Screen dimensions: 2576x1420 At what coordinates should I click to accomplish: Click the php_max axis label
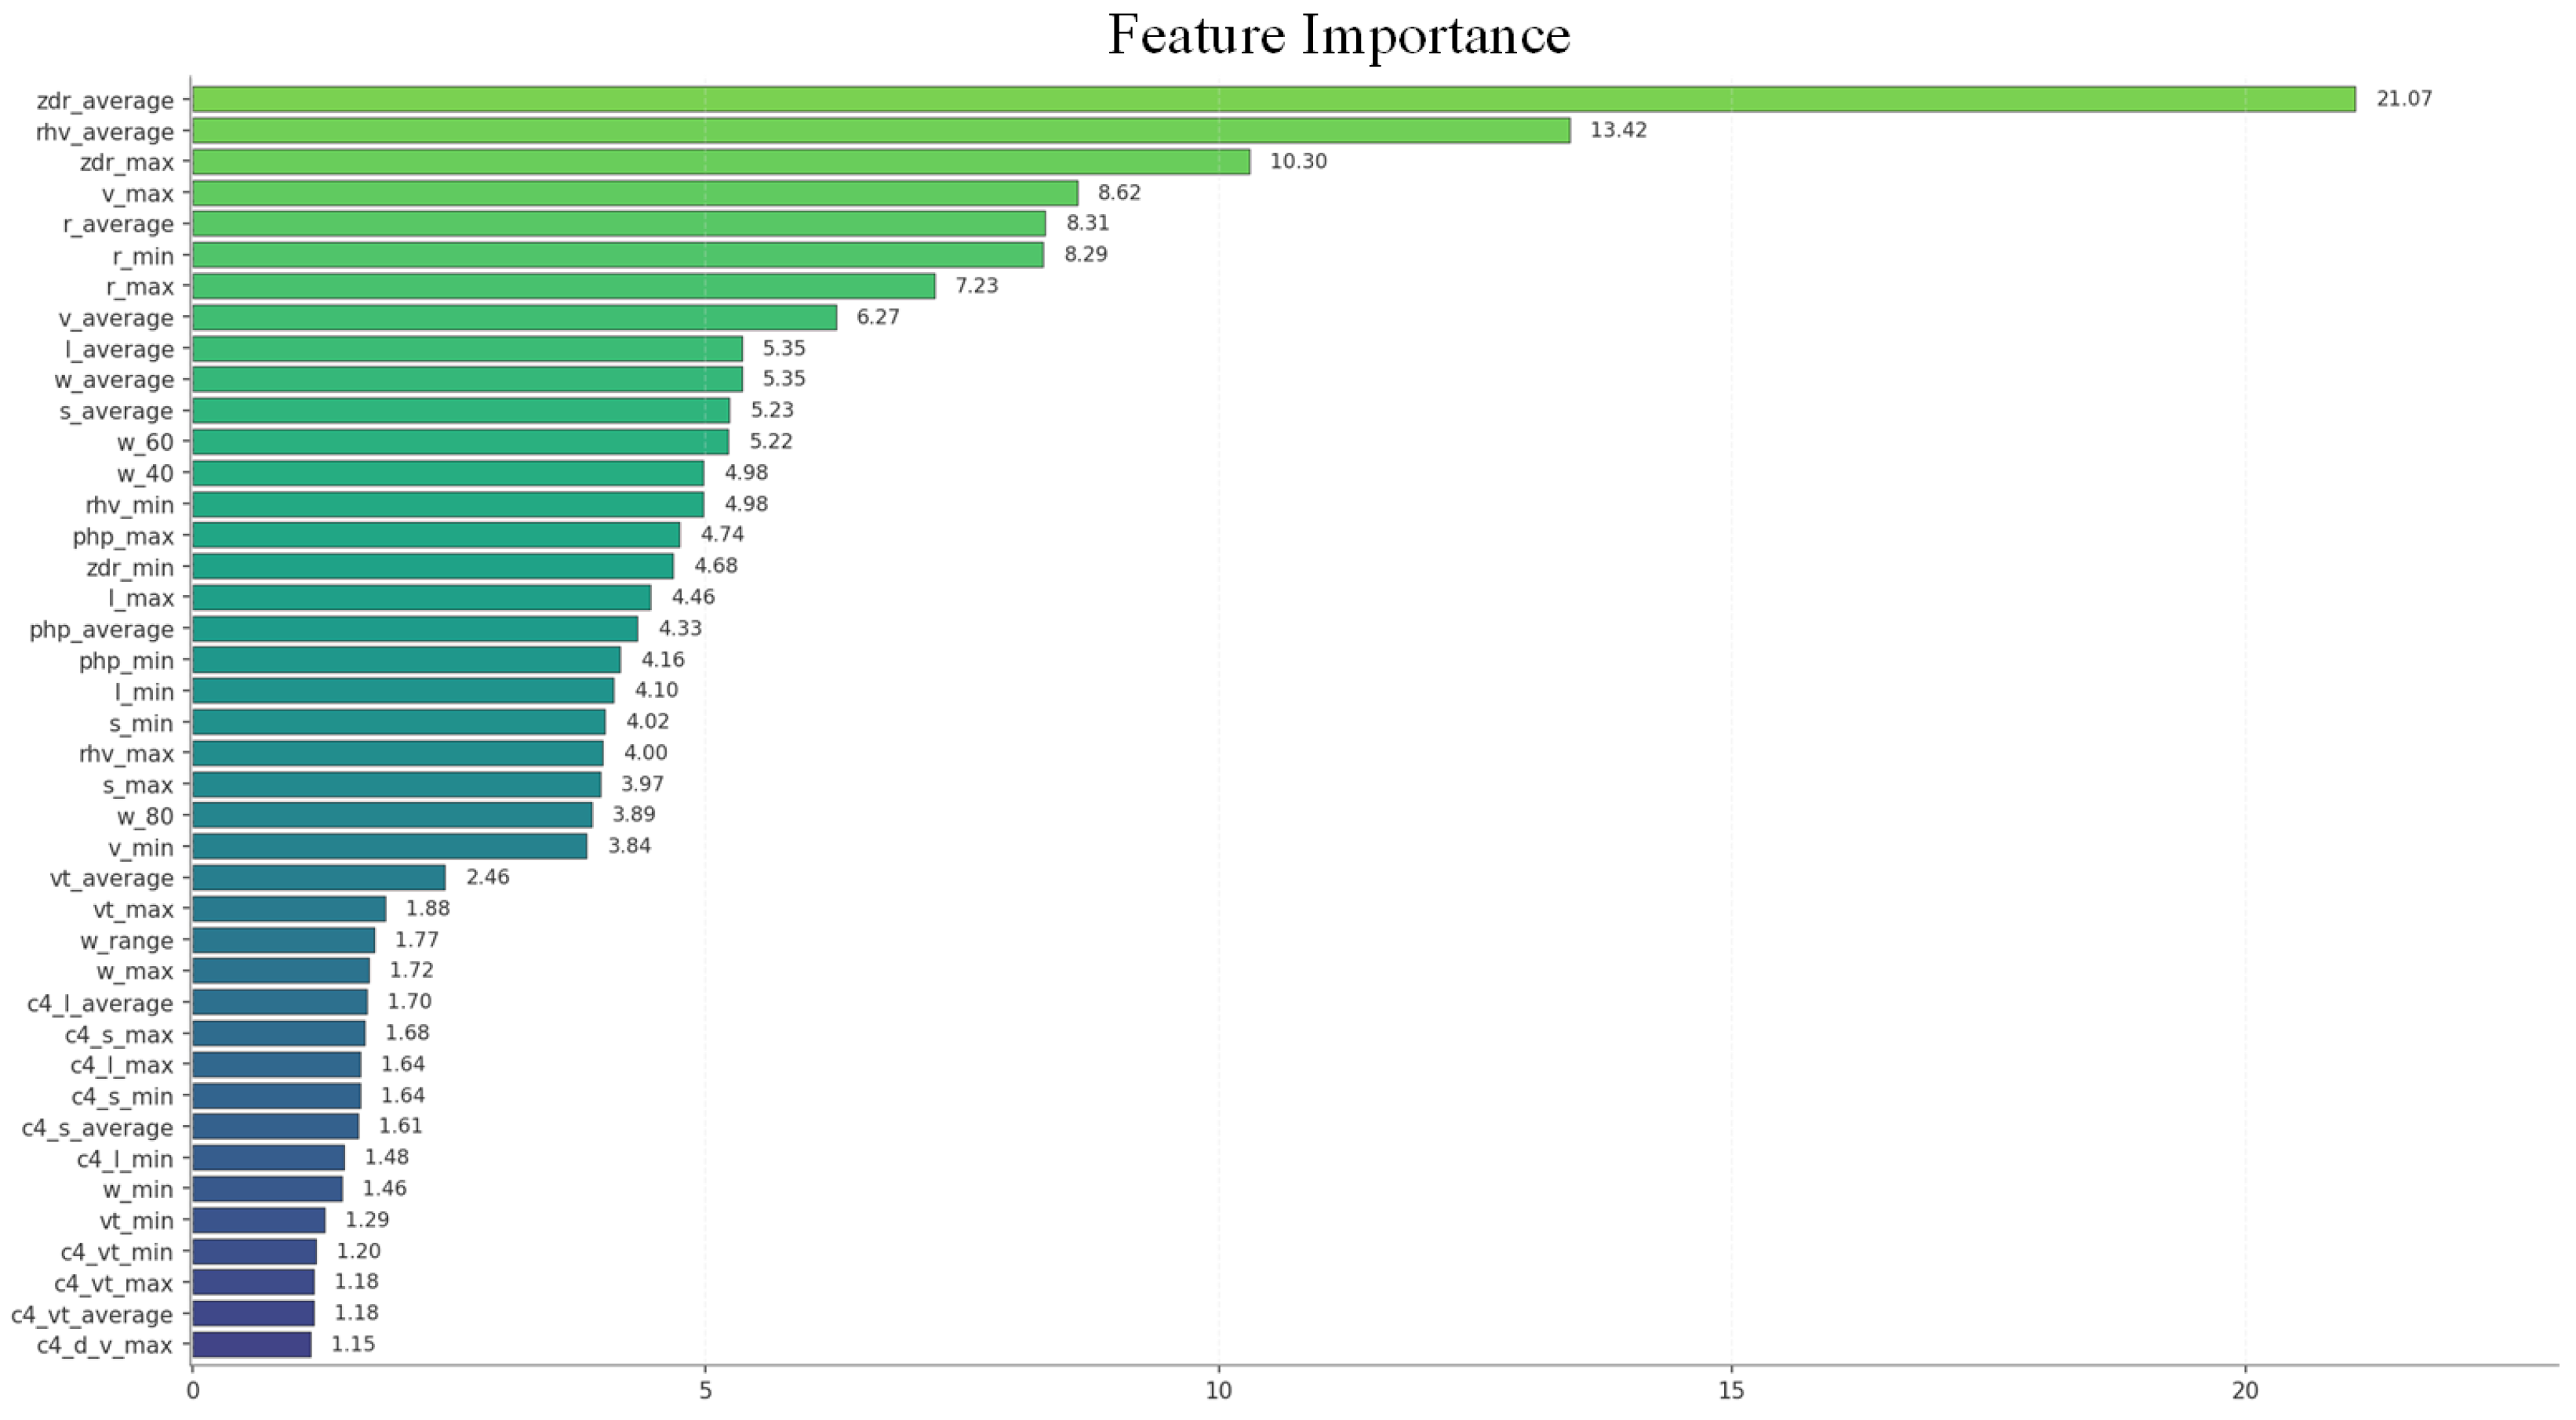point(123,536)
